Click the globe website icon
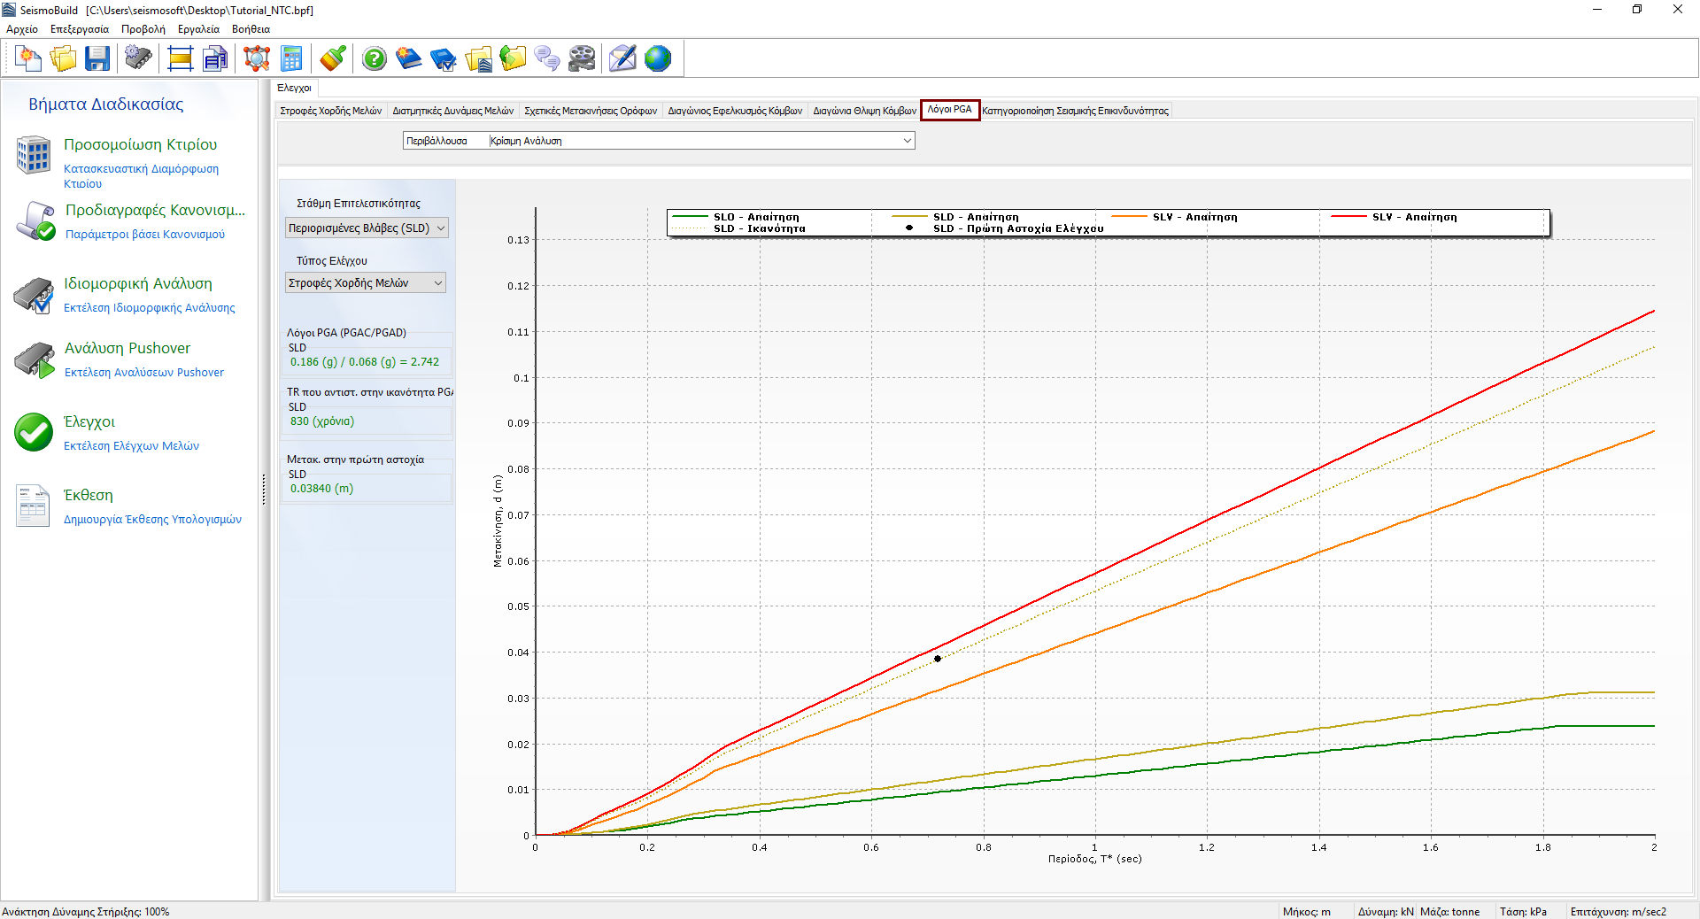This screenshot has width=1700, height=919. click(658, 59)
